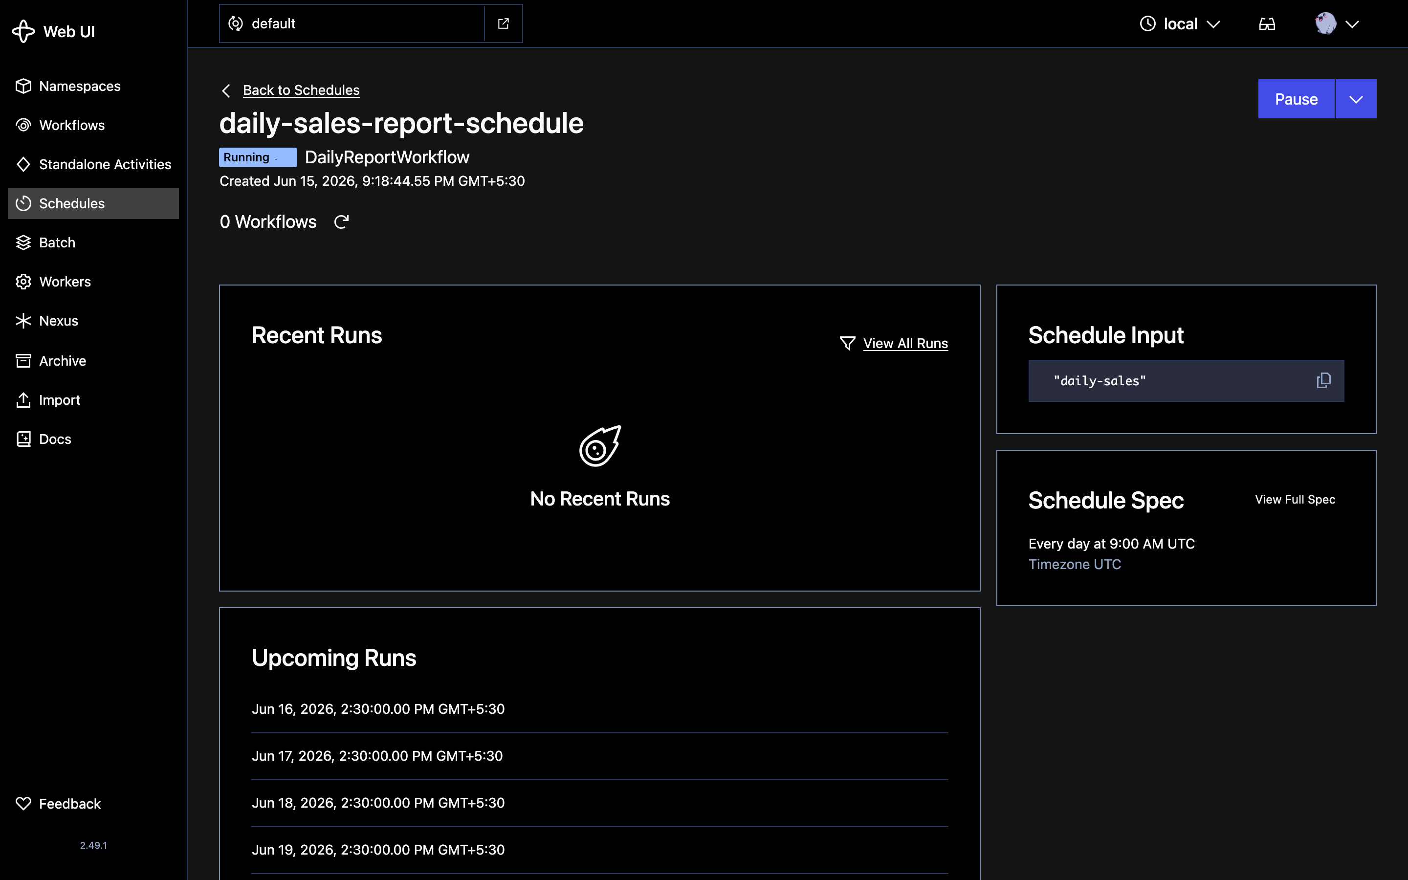Click version number 2.49.1
Viewport: 1408px width, 880px height.
click(x=93, y=845)
